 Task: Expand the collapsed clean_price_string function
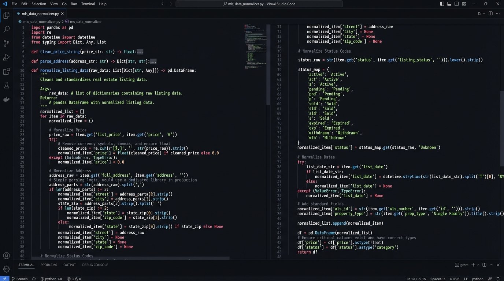pos(140,52)
